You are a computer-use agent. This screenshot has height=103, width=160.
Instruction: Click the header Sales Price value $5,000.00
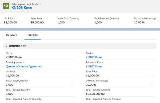[37, 23]
